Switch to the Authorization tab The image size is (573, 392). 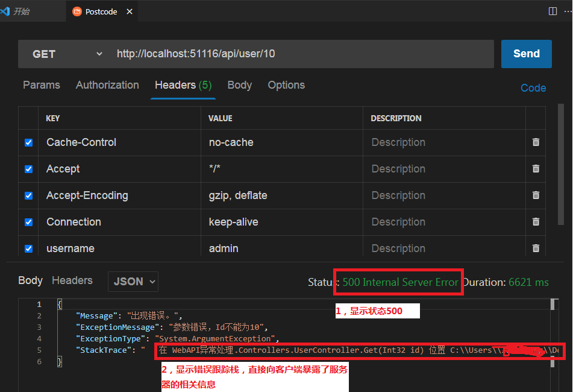tap(107, 85)
